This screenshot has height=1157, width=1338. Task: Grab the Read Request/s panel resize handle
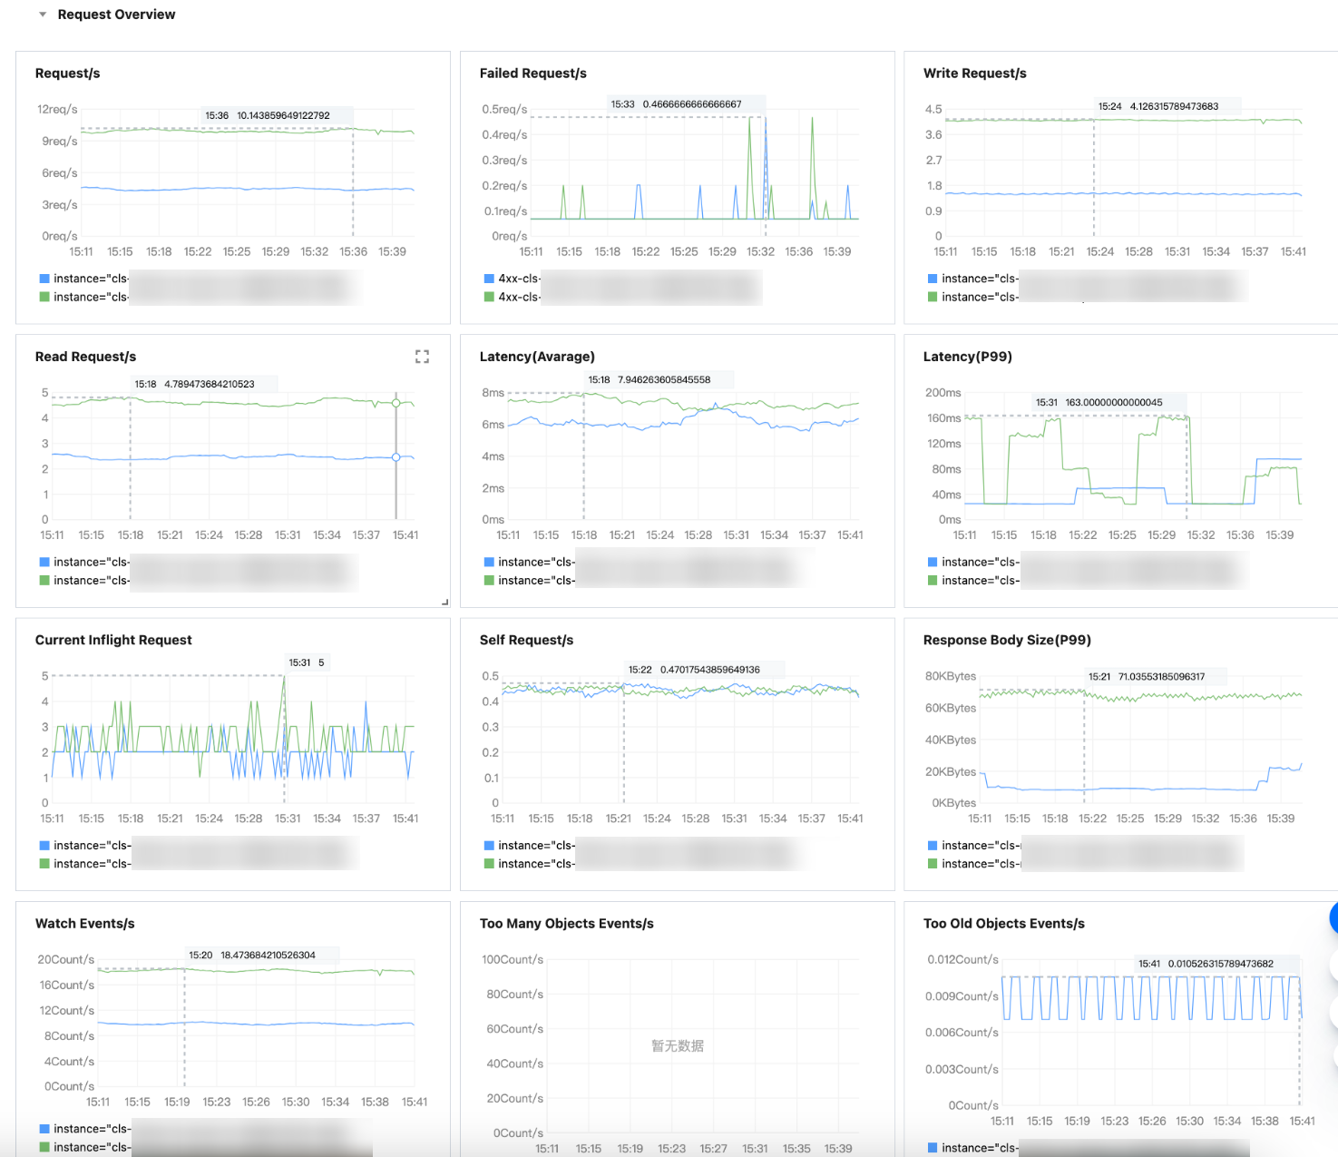click(444, 602)
